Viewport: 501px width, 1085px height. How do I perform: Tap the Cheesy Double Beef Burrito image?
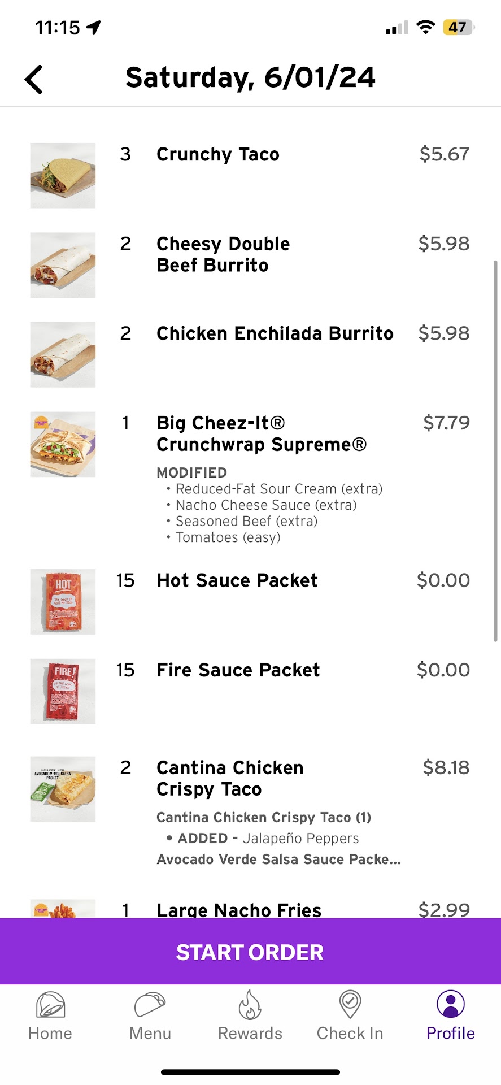pos(63,265)
